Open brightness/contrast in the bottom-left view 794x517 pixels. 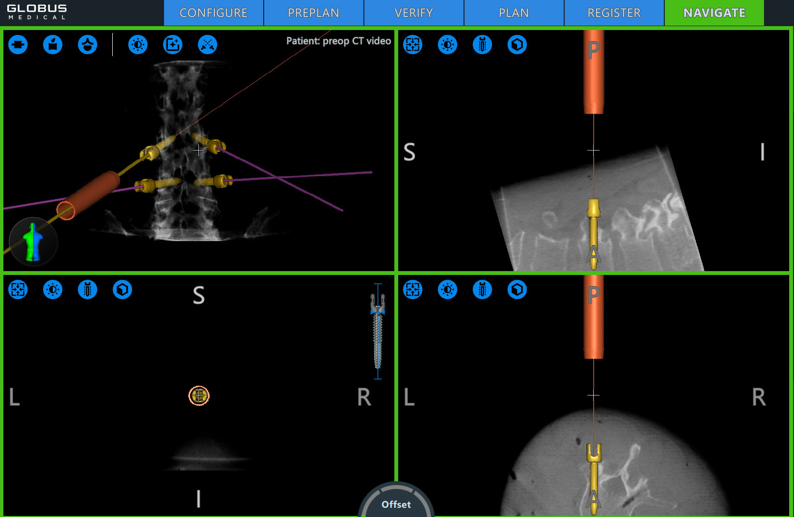point(53,289)
